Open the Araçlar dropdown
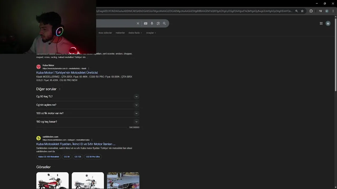Image resolution: width=337 pixels, height=189 pixels. point(151,33)
